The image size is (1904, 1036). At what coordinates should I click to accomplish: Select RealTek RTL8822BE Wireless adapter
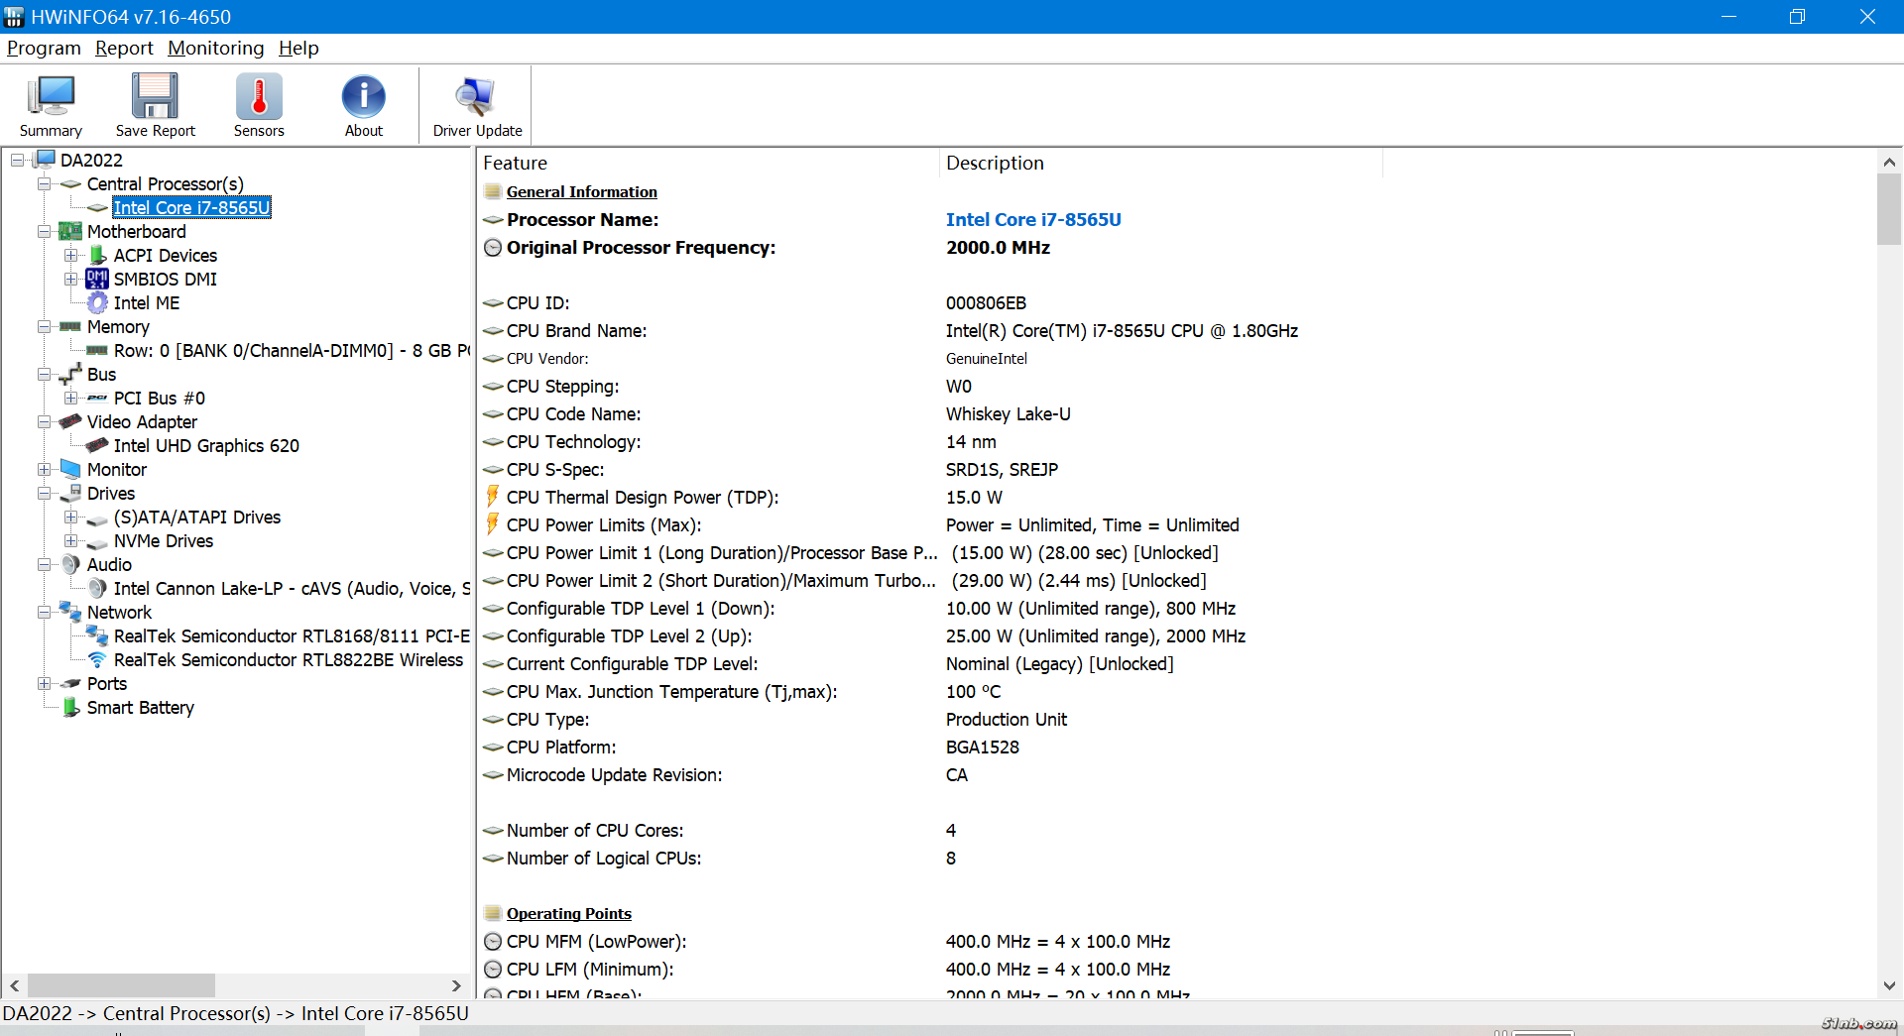(288, 660)
